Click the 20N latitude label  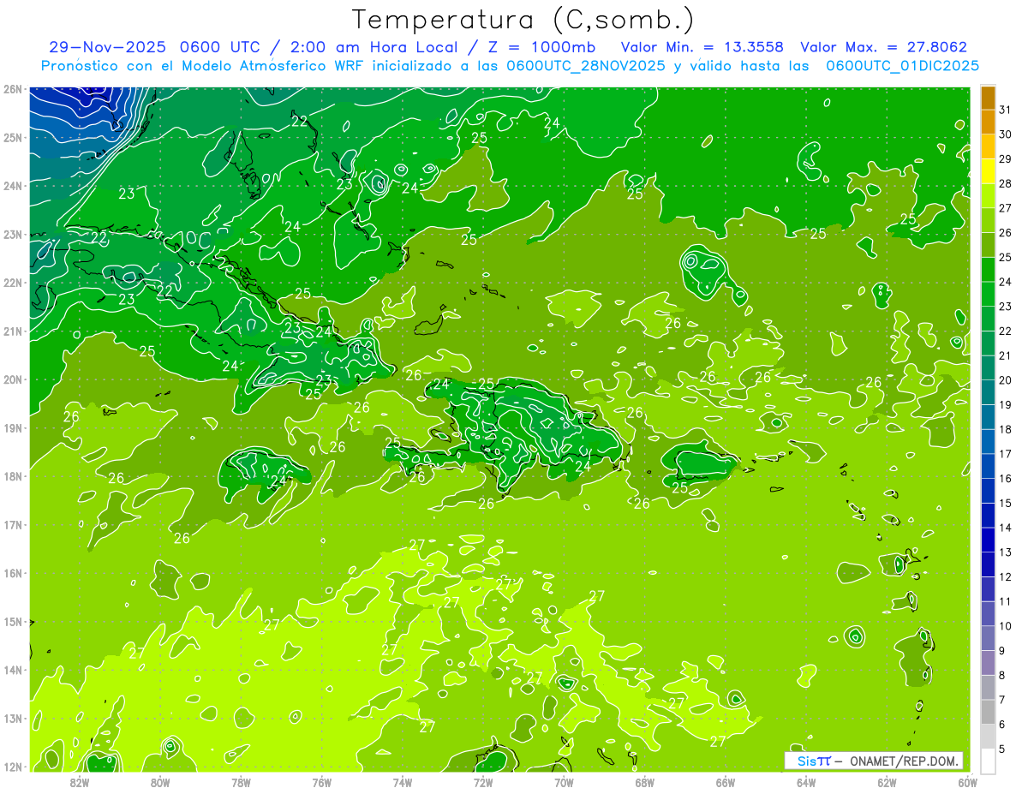click(13, 379)
